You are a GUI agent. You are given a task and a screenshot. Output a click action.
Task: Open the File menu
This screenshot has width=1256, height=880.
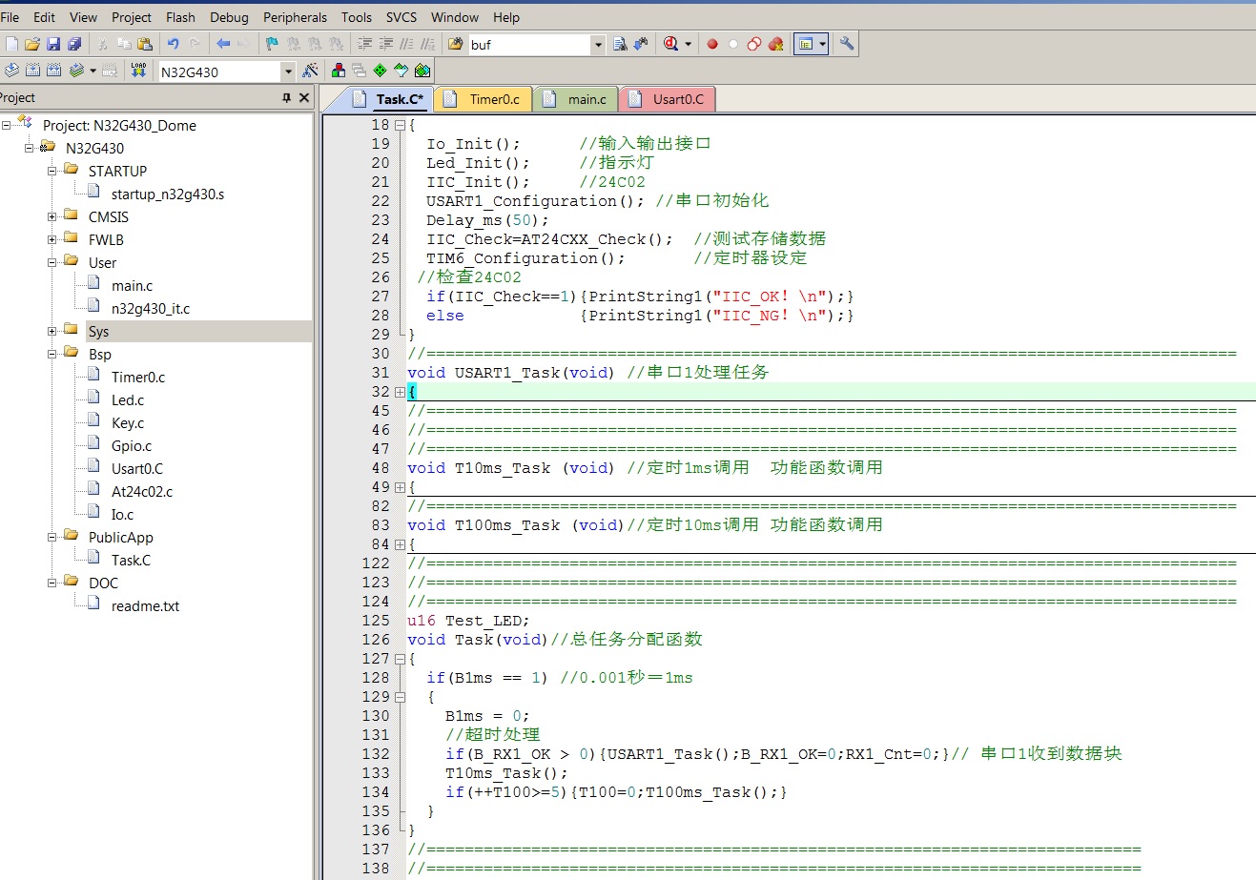(10, 17)
